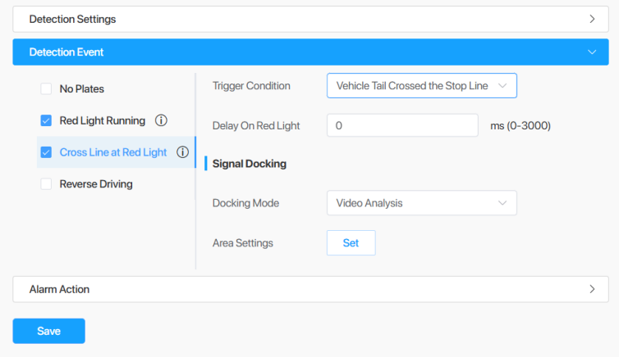Enable the Reverse Driving checkbox

pyautogui.click(x=46, y=183)
